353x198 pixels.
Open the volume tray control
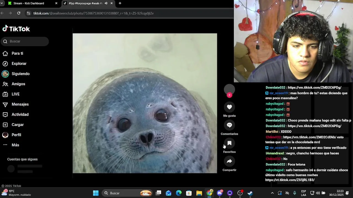pos(318,193)
